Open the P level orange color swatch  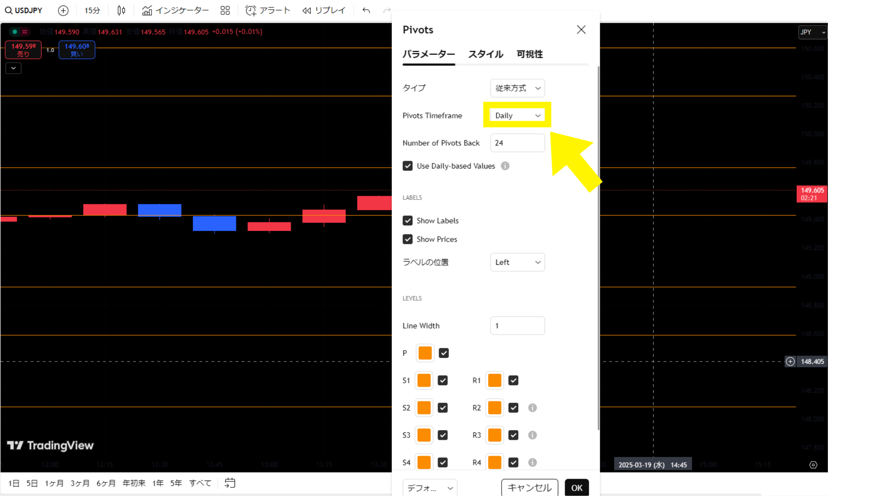pyautogui.click(x=425, y=353)
